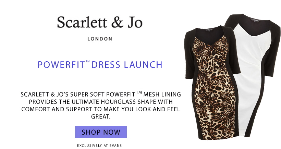Viewport: 281px width, 149px height.
Task: Click the word GREAT ending the paragraph
Action: coord(101,116)
